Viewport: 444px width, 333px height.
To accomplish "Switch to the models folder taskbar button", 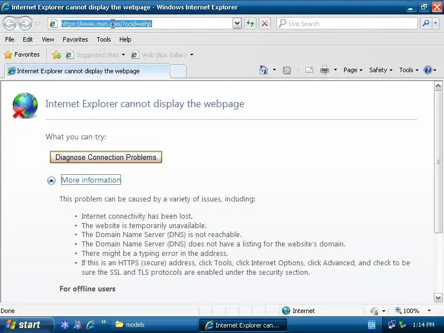I will tap(154, 325).
